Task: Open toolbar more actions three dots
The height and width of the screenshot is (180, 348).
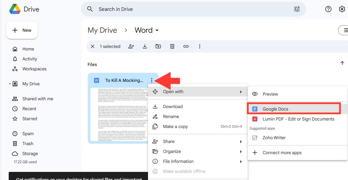Action: (199, 46)
